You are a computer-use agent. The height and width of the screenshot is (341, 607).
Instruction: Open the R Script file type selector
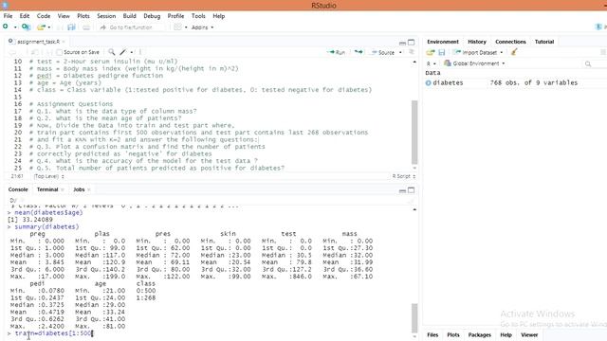404,176
